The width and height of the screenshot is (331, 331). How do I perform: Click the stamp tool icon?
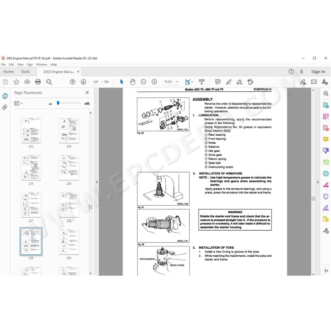click(x=250, y=82)
